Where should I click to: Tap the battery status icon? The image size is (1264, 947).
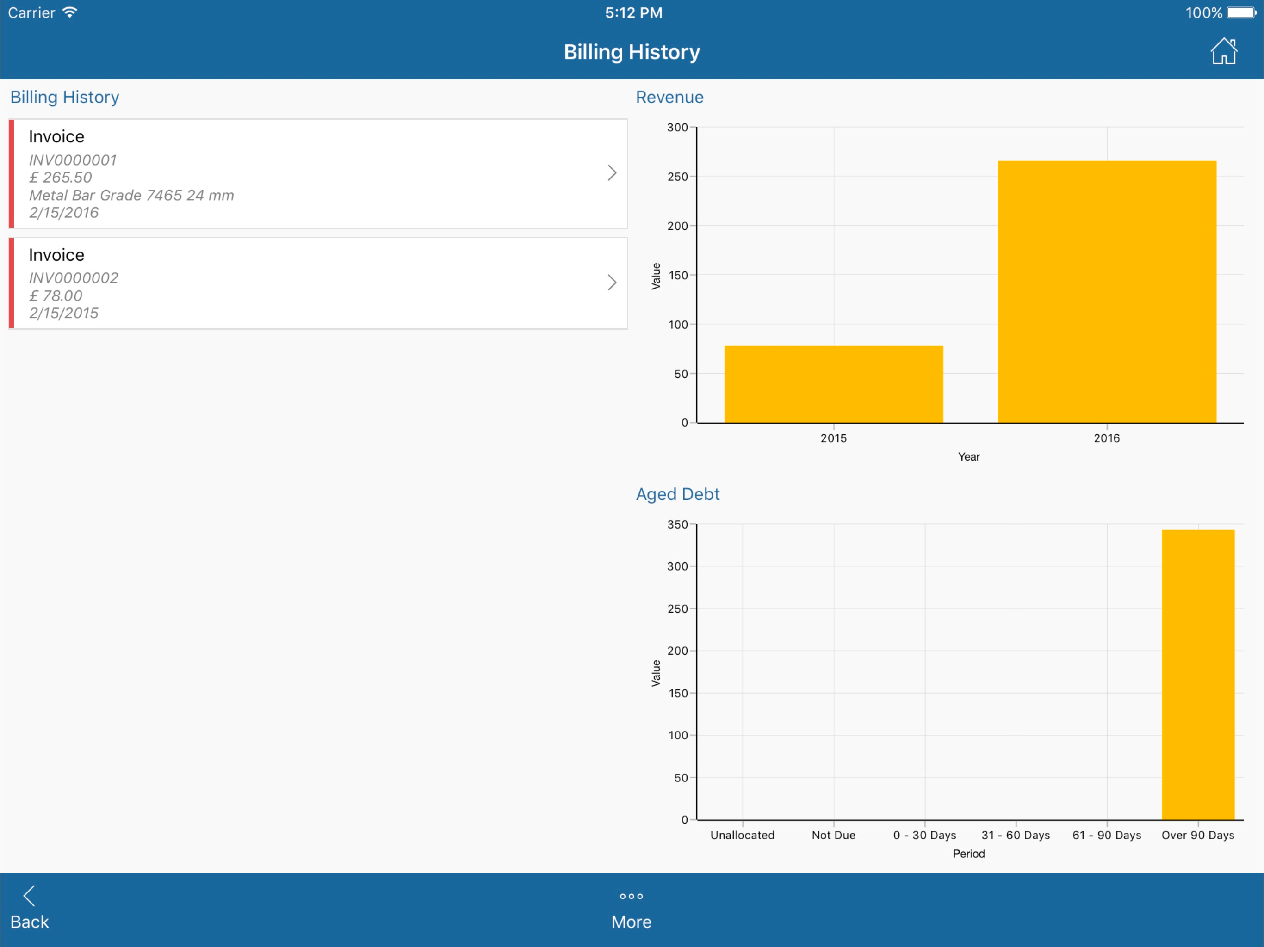coord(1242,12)
